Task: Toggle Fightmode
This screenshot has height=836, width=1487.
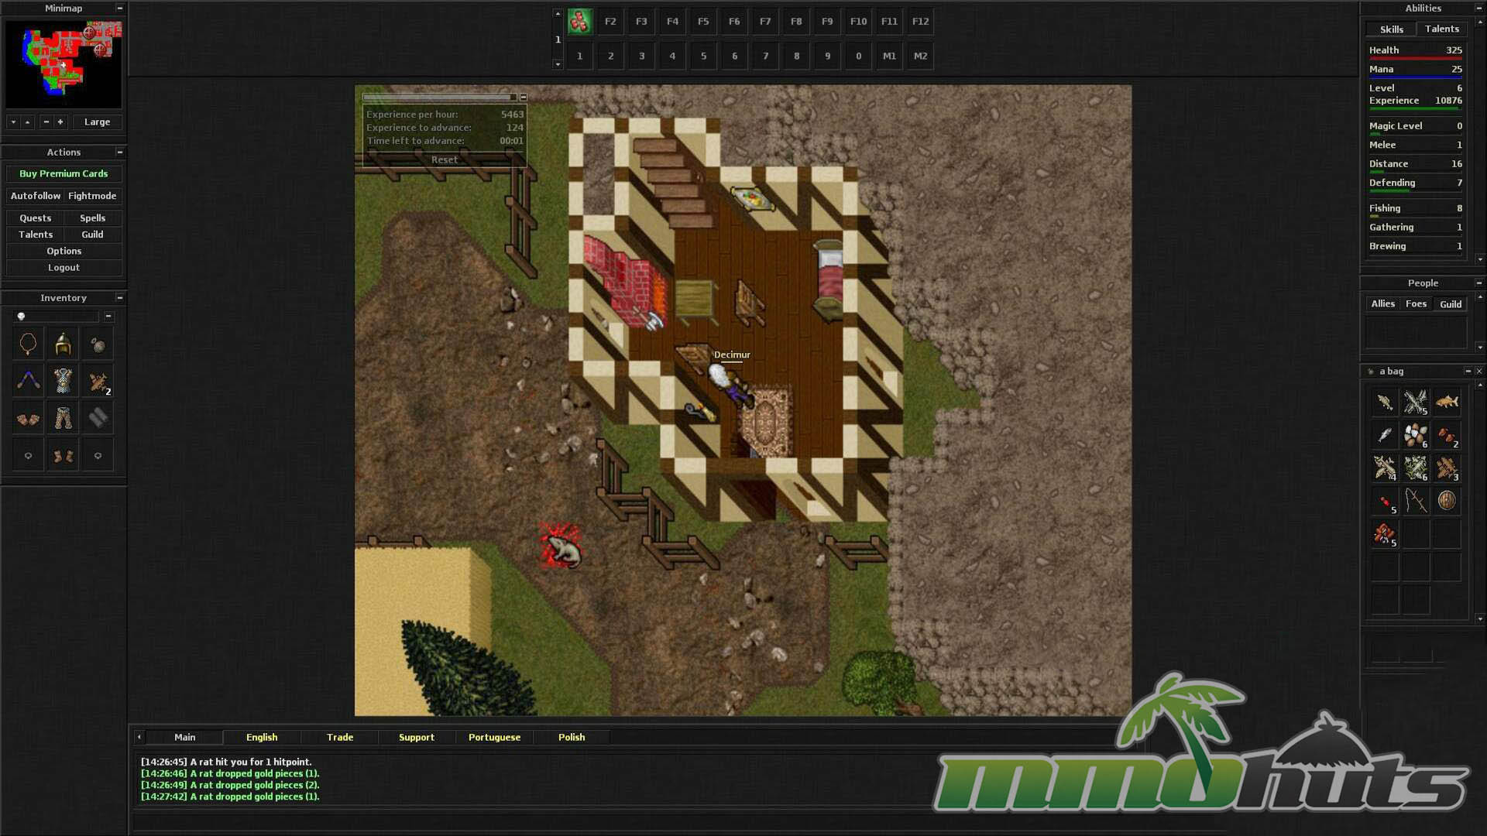Action: (x=92, y=196)
